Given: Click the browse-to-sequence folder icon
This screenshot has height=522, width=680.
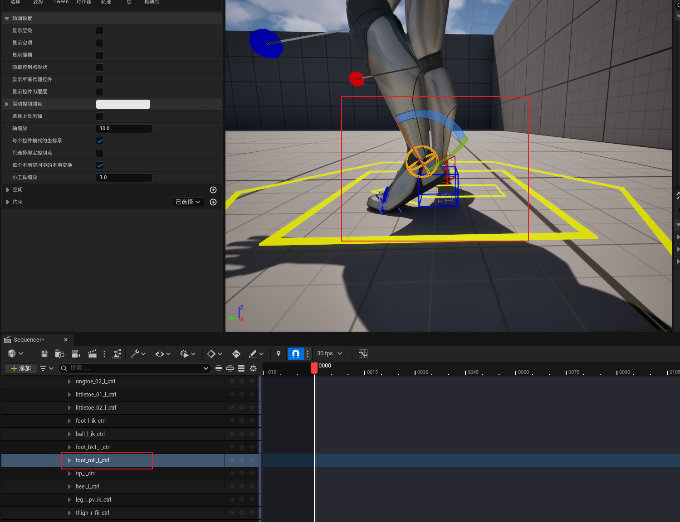Looking at the screenshot, I should 59,353.
